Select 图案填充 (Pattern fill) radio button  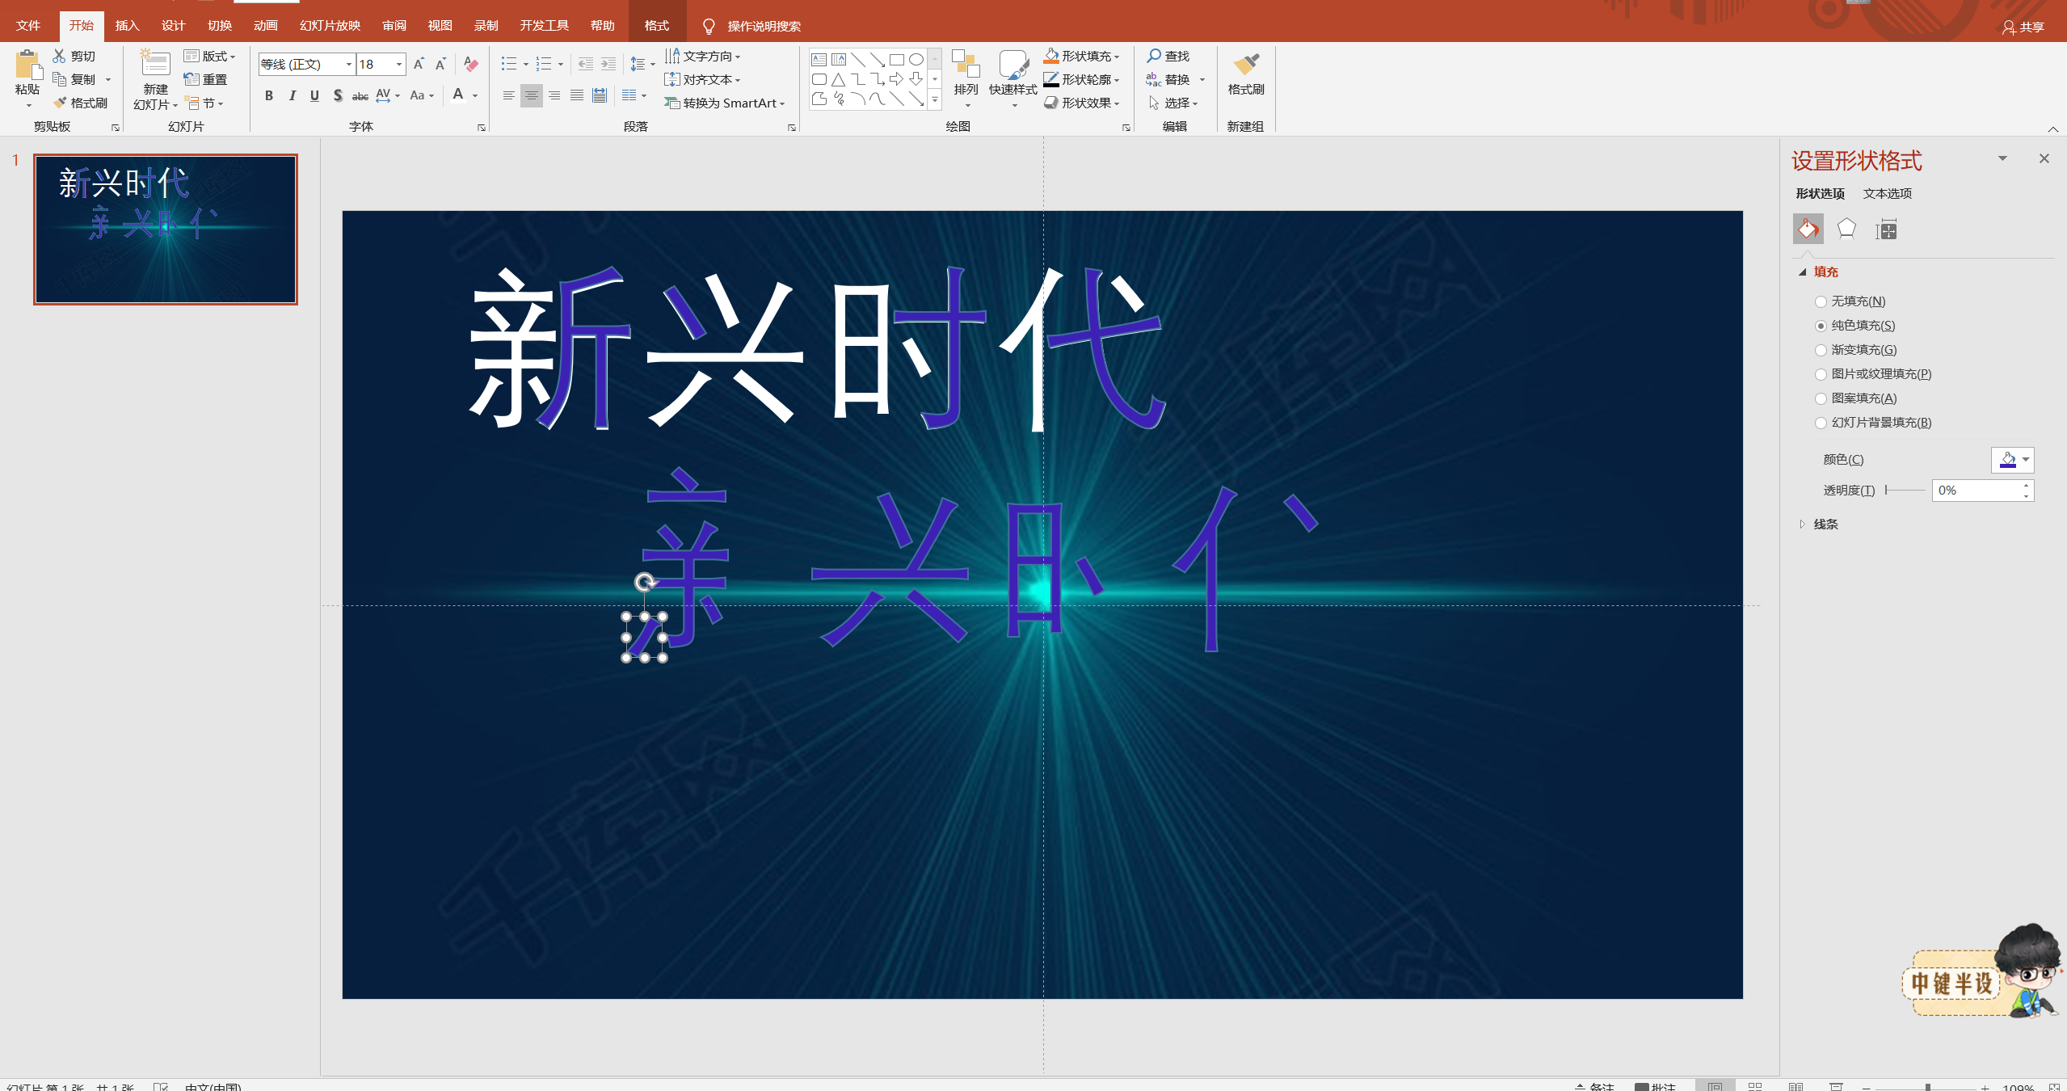pos(1821,398)
